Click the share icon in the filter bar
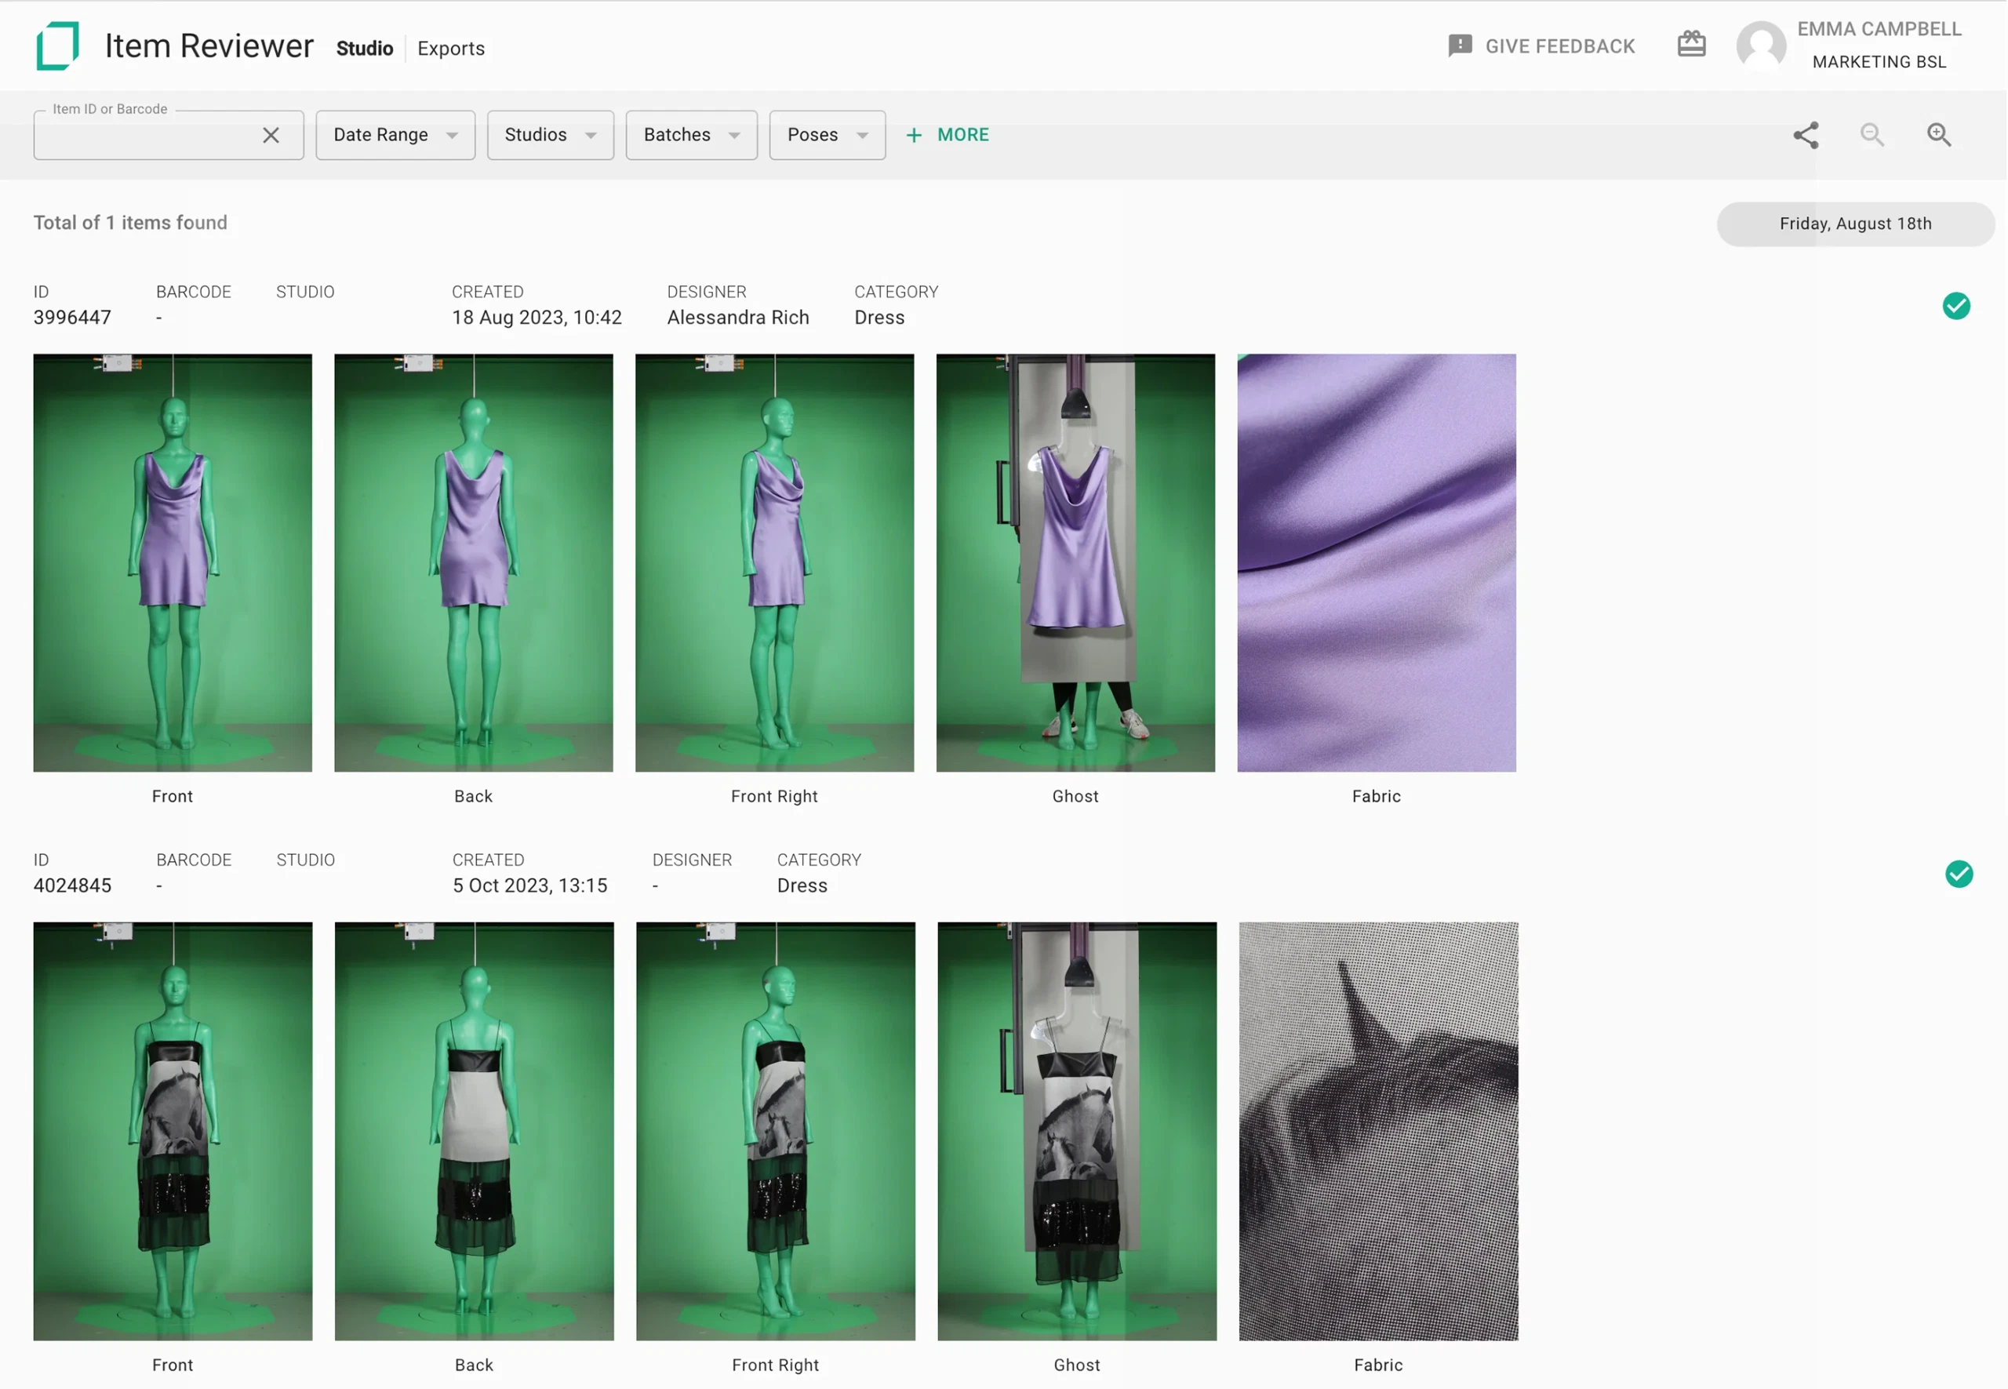Image resolution: width=2008 pixels, height=1389 pixels. click(1805, 135)
